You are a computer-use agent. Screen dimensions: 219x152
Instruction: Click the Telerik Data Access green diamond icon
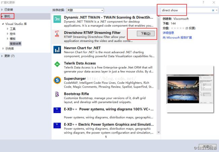(x=57, y=64)
